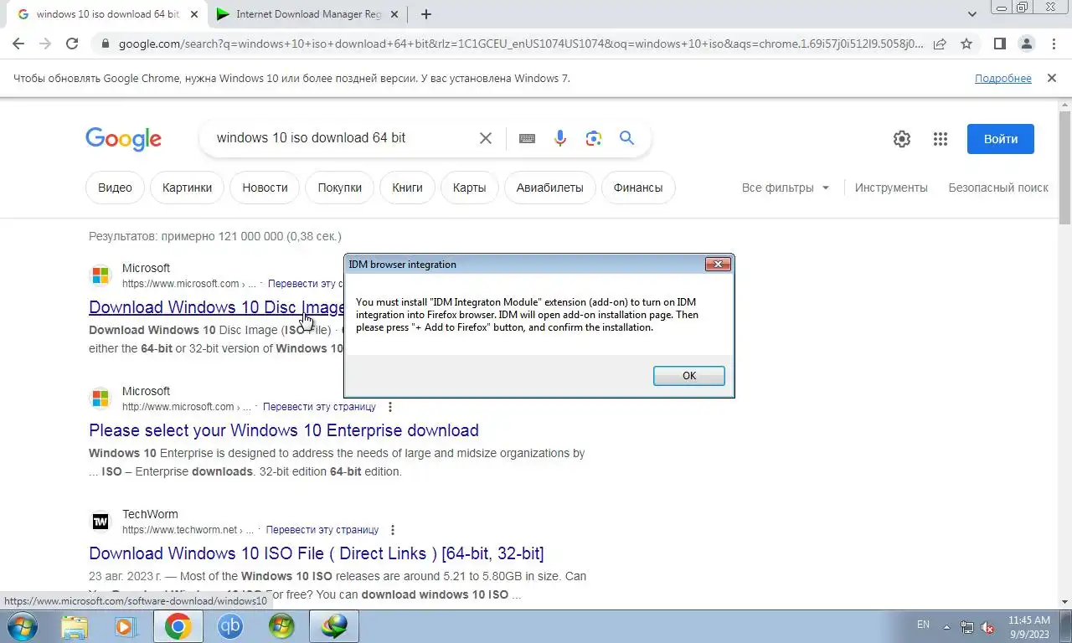This screenshot has width=1072, height=643.
Task: Open a new browser tab
Action: [x=426, y=14]
